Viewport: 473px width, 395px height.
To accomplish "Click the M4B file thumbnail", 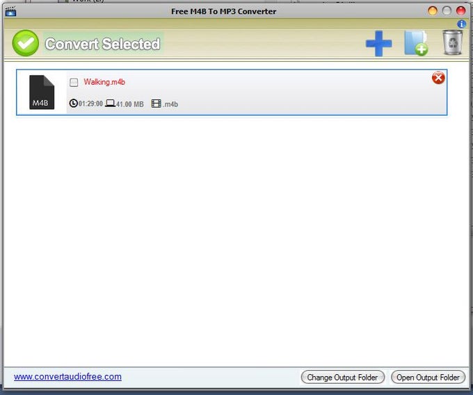I will (x=42, y=92).
